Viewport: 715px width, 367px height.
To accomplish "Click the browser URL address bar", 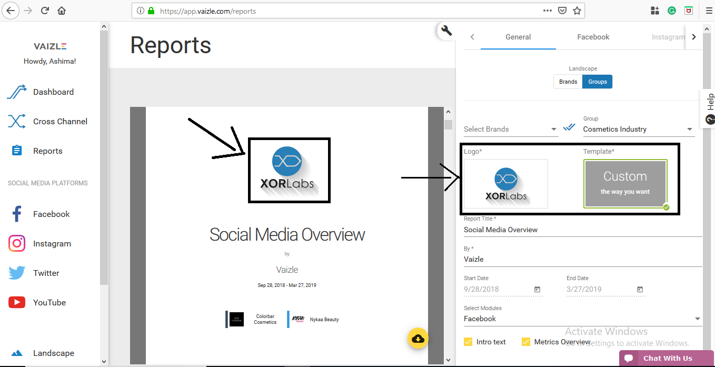I will (358, 11).
